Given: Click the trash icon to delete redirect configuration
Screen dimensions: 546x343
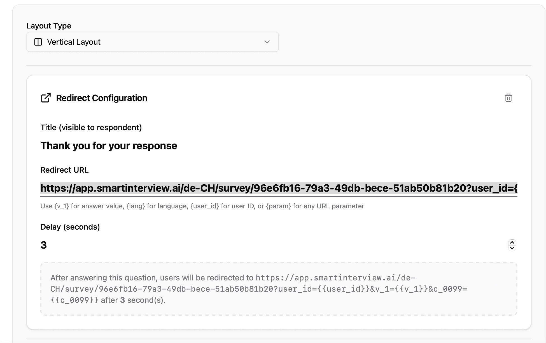Looking at the screenshot, I should tap(508, 98).
